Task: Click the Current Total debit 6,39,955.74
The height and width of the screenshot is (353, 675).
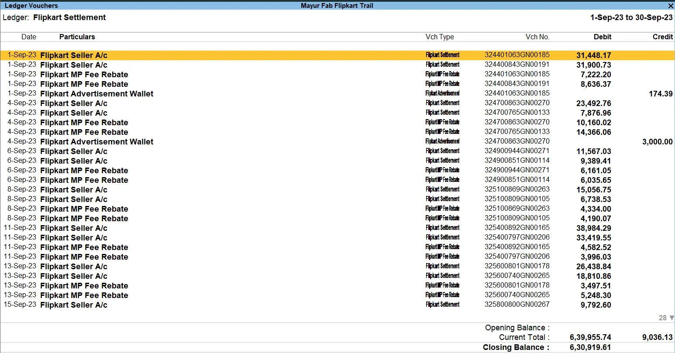Action: pos(590,337)
